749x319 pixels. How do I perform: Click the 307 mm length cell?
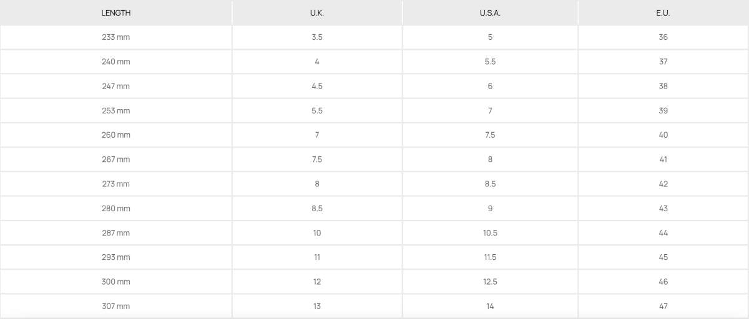click(116, 306)
